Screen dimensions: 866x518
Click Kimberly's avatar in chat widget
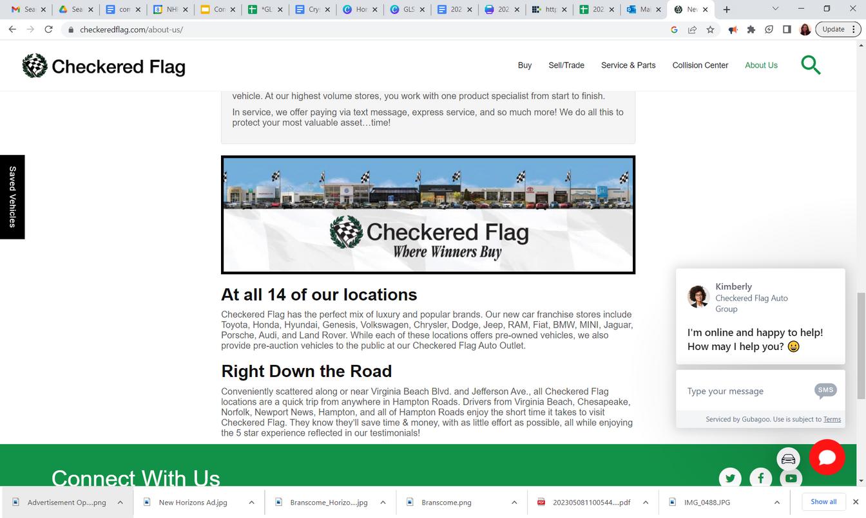[x=698, y=297]
